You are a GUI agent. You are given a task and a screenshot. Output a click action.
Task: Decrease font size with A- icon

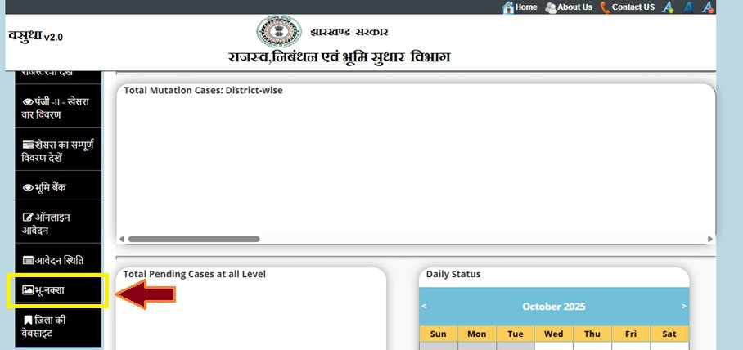[708, 7]
